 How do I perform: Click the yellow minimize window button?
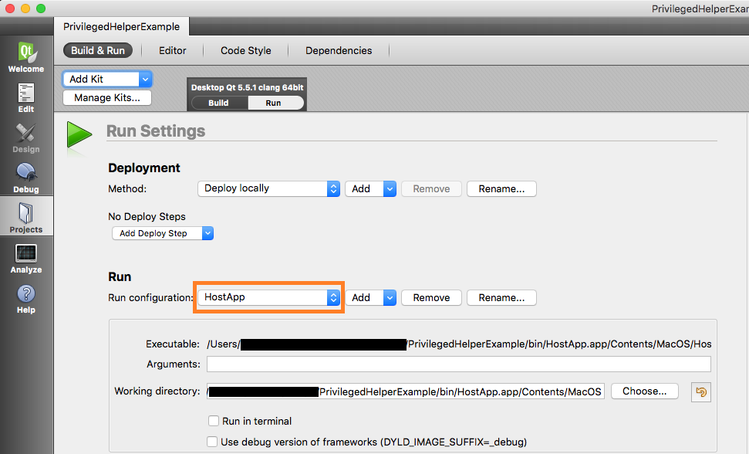click(25, 8)
